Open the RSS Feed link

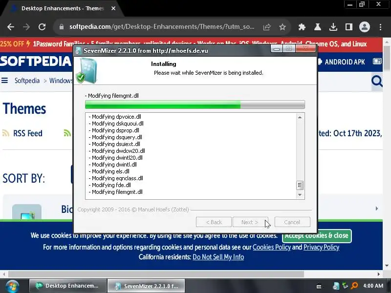(x=28, y=133)
